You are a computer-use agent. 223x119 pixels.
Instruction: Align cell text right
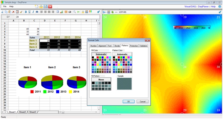point(53,12)
